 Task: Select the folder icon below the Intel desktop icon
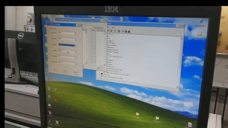pos(199,34)
